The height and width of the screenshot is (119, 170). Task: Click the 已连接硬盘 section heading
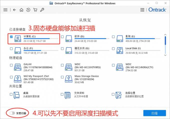(x=17, y=29)
